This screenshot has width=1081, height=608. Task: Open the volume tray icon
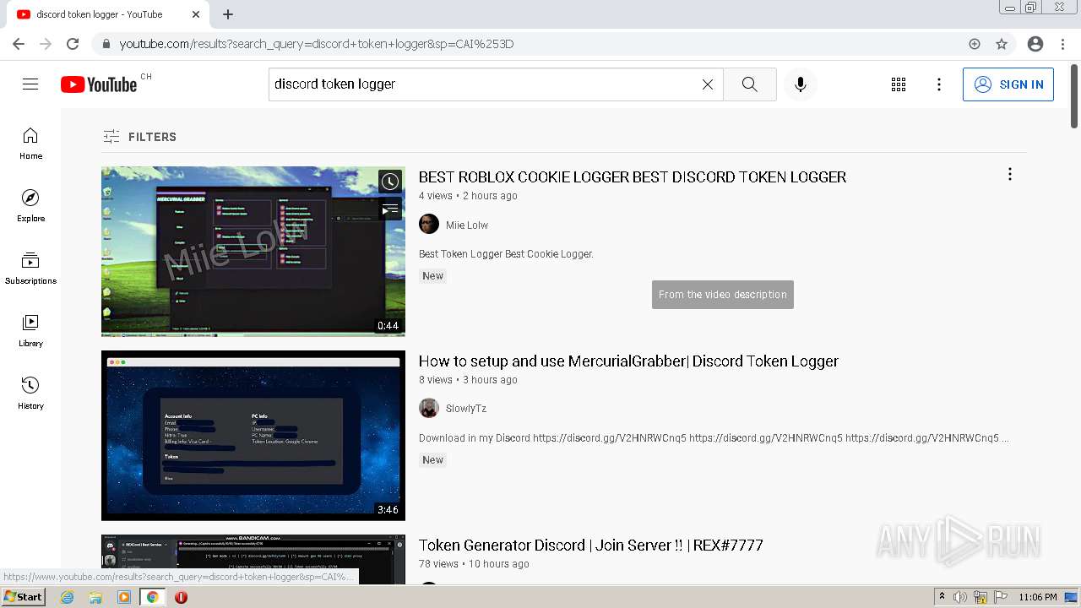point(960,597)
